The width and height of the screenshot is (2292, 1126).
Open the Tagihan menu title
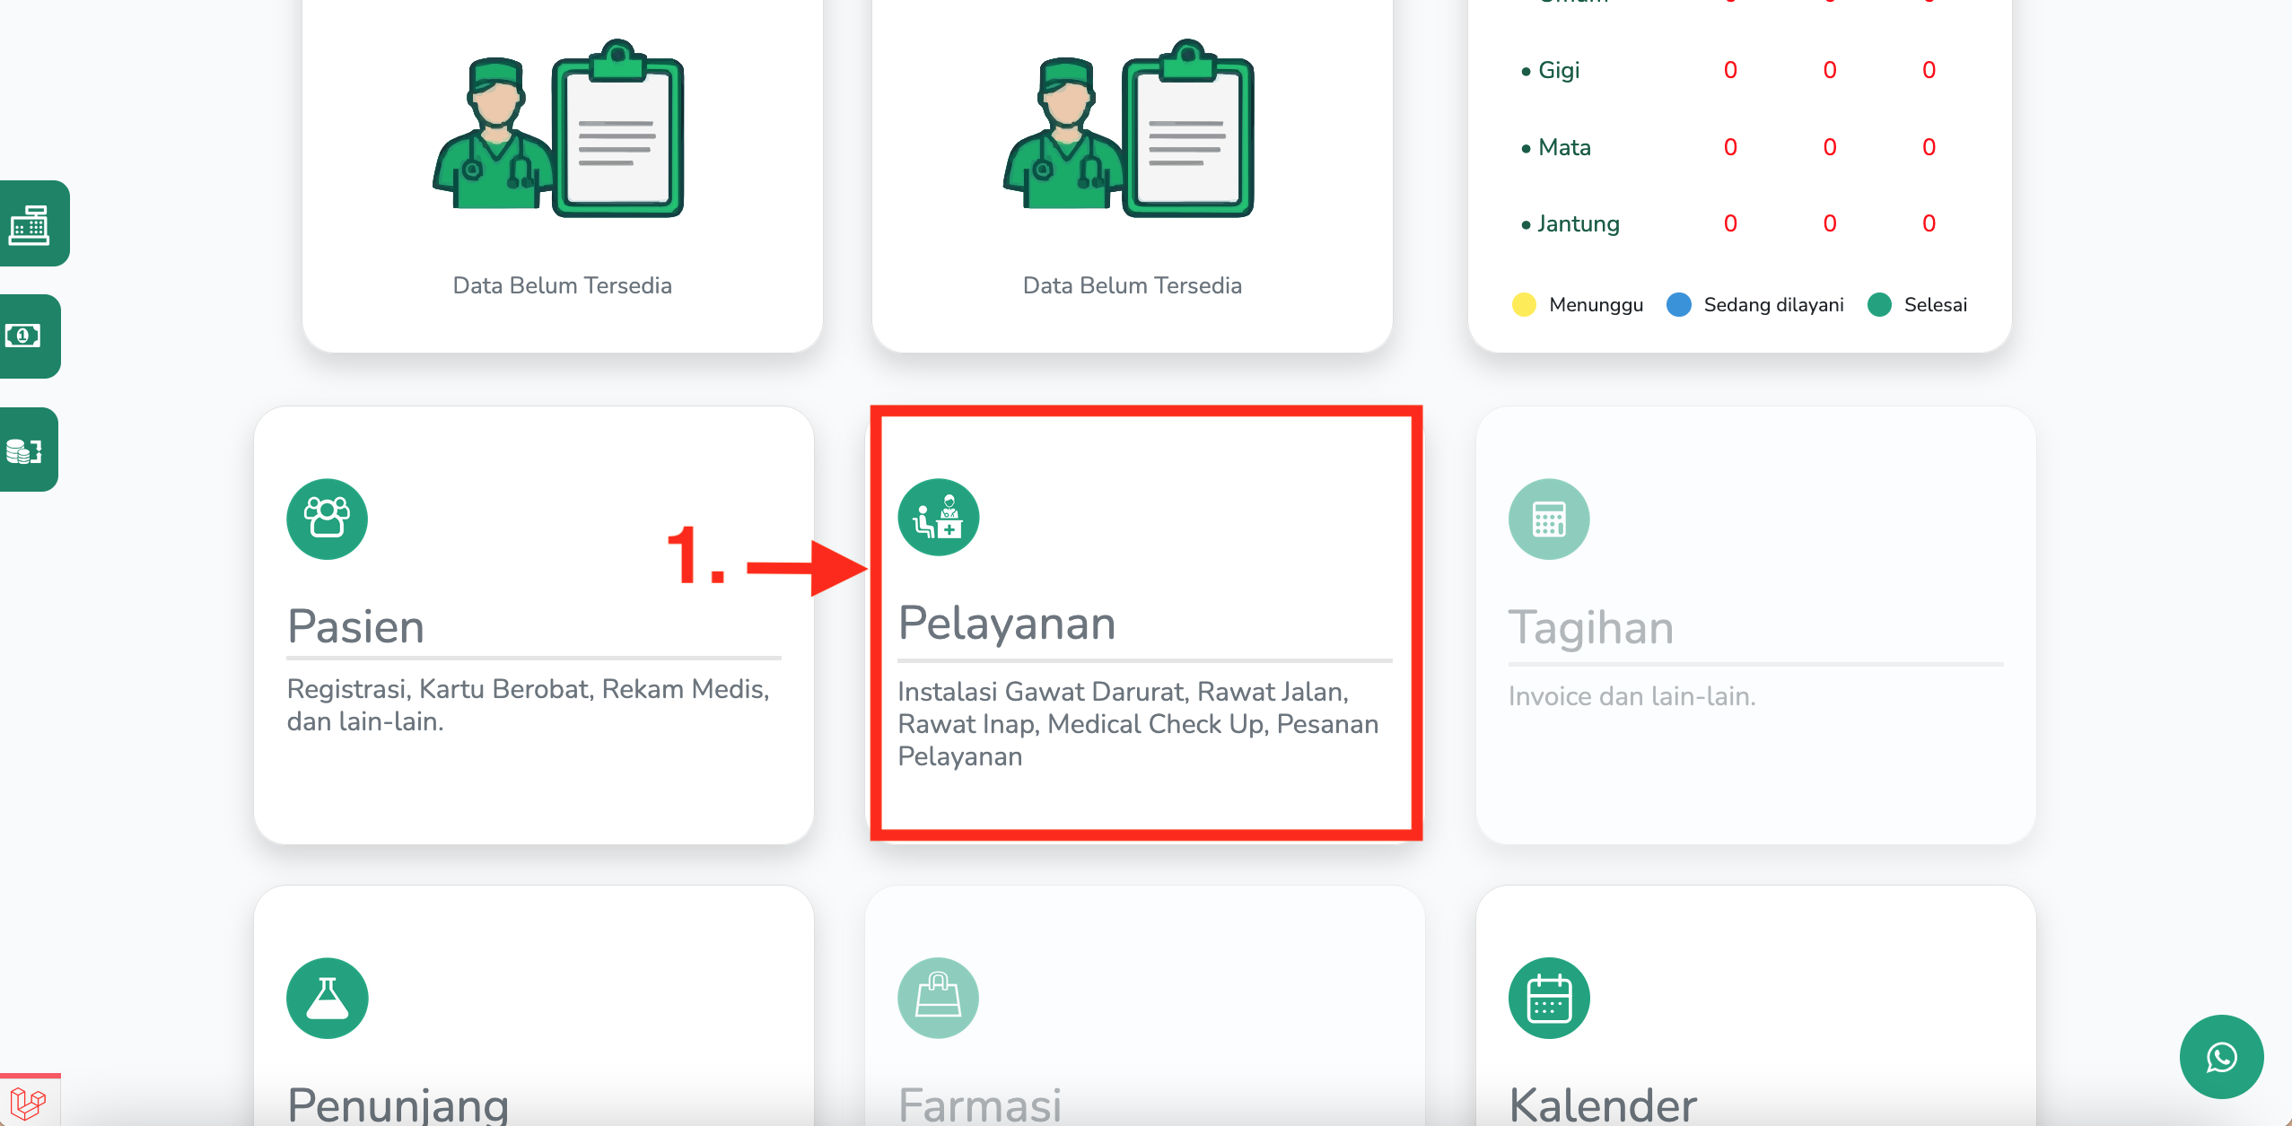click(x=1590, y=627)
